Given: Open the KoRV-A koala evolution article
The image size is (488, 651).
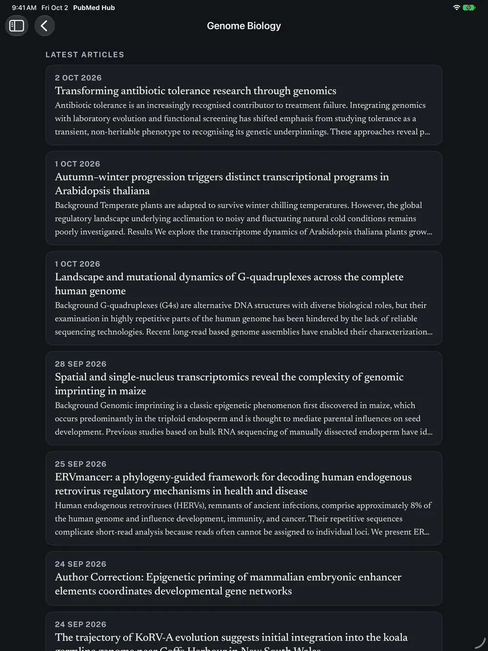Looking at the screenshot, I should coord(244,631).
